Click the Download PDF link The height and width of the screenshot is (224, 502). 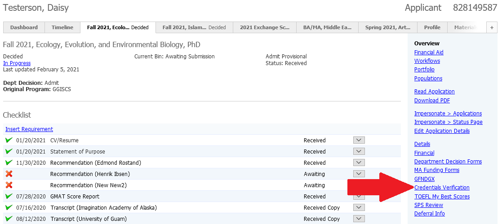click(x=432, y=101)
